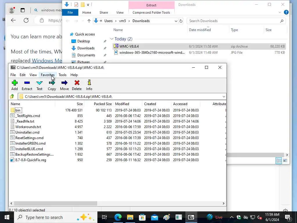Open Microsoft Store from the taskbar
The width and height of the screenshot is (297, 223).
142,217
